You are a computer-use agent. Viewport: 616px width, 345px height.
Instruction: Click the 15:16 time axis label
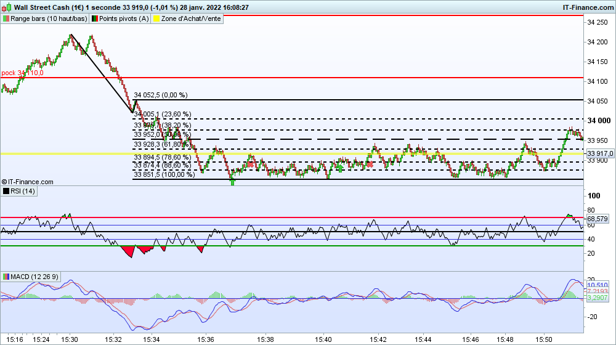15,339
